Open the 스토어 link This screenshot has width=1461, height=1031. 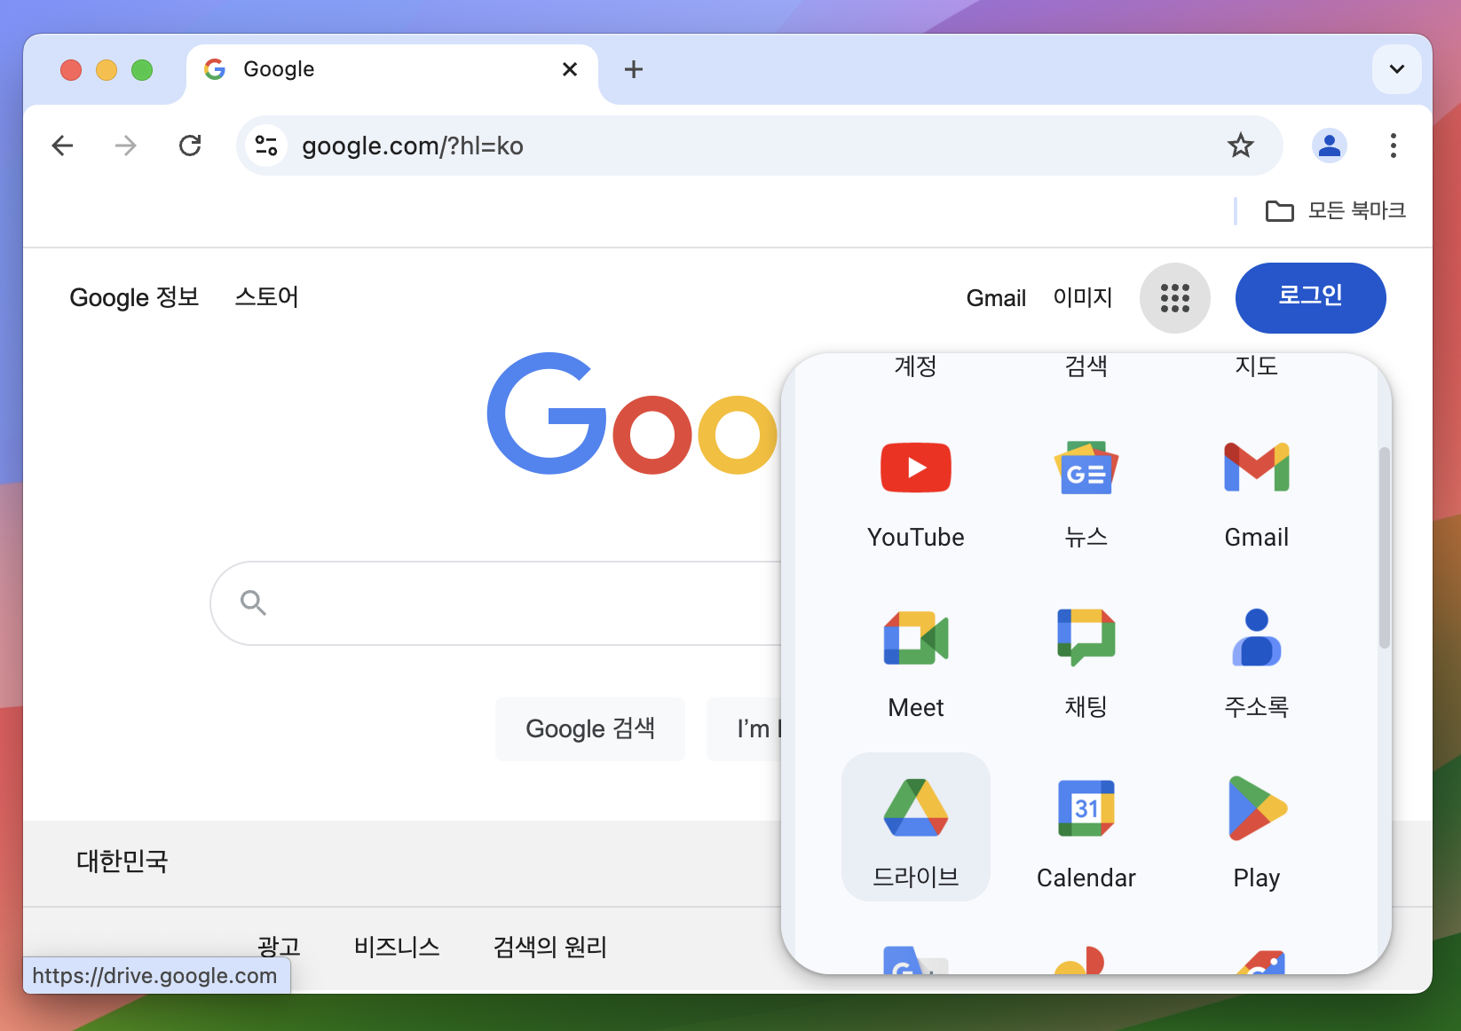pos(266,297)
